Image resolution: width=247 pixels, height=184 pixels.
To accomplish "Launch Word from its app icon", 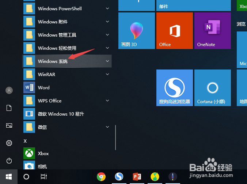I will tap(29, 87).
